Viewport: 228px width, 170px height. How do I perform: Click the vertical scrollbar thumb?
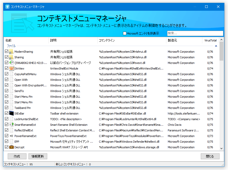tap(222, 51)
